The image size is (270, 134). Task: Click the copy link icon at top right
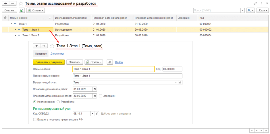pyautogui.click(x=255, y=3)
